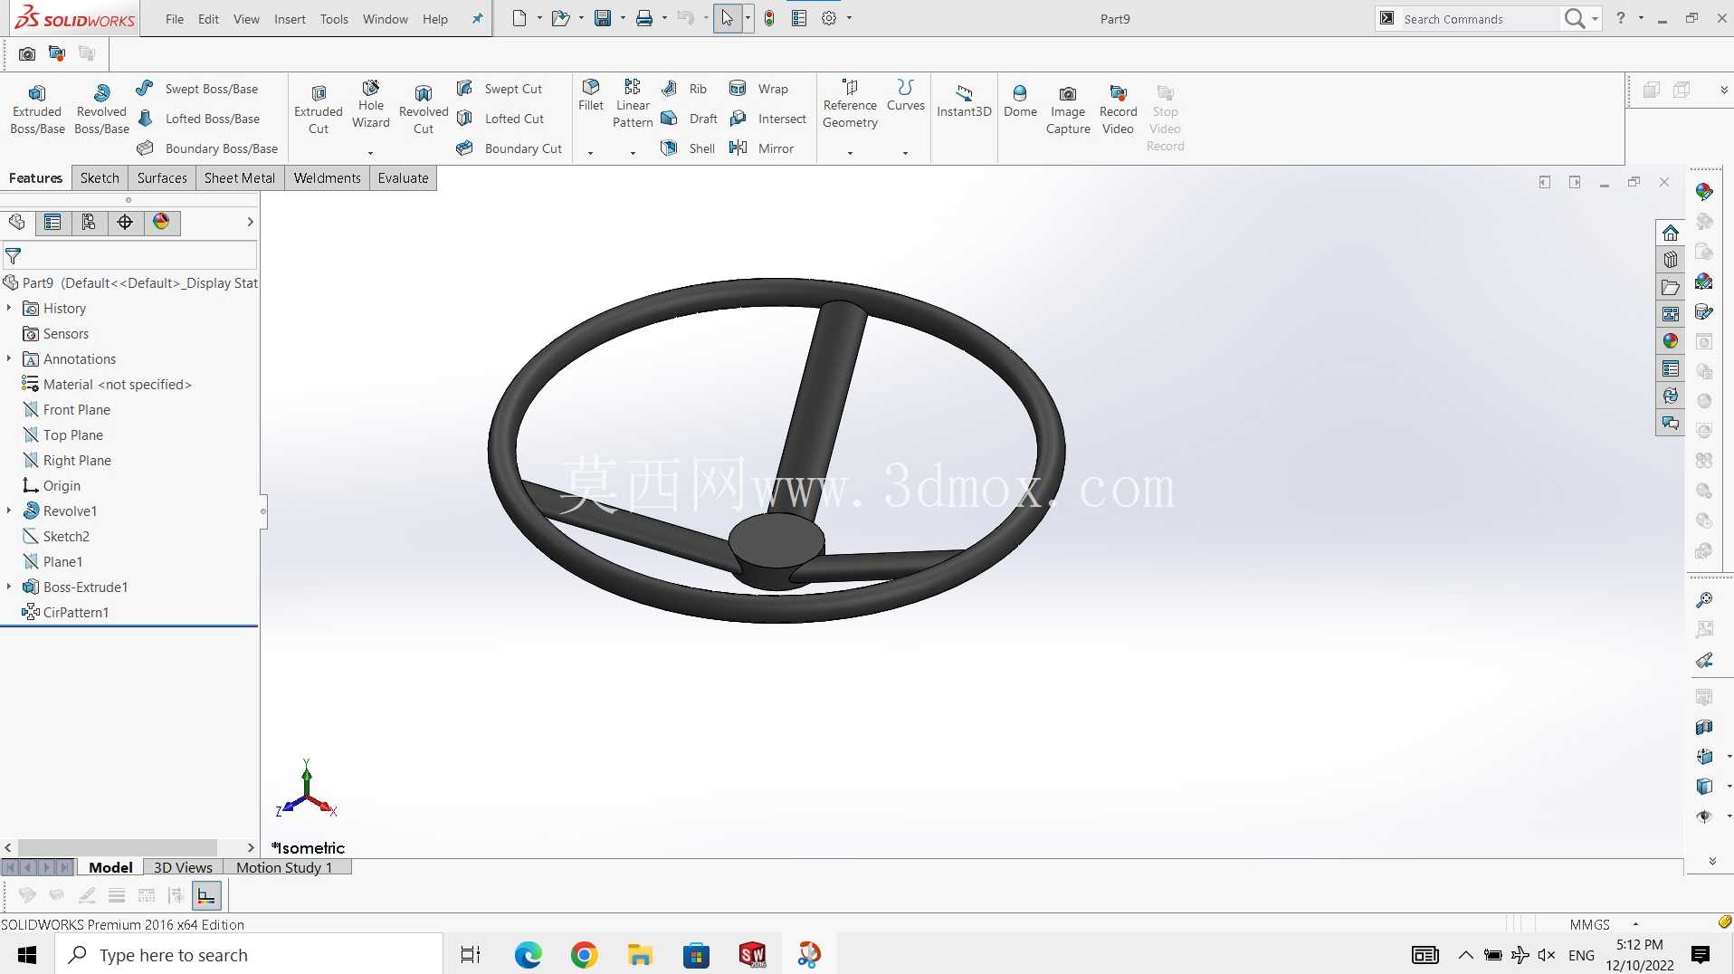
Task: Apply the Fillet feature tool
Action: [591, 96]
